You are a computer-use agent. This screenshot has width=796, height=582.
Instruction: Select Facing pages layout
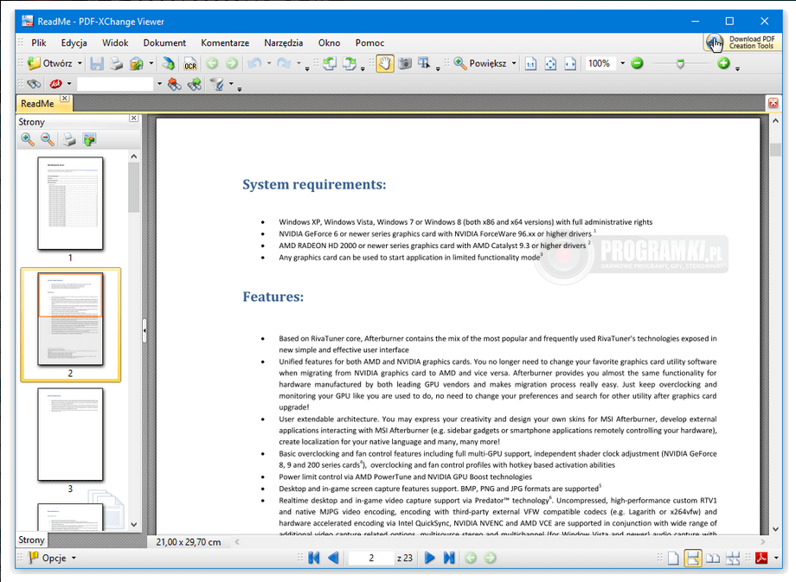(713, 558)
